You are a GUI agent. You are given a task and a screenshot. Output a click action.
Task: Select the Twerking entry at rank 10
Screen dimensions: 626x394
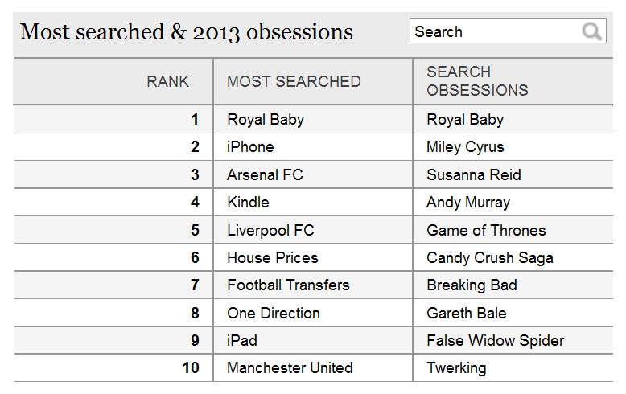click(x=456, y=368)
